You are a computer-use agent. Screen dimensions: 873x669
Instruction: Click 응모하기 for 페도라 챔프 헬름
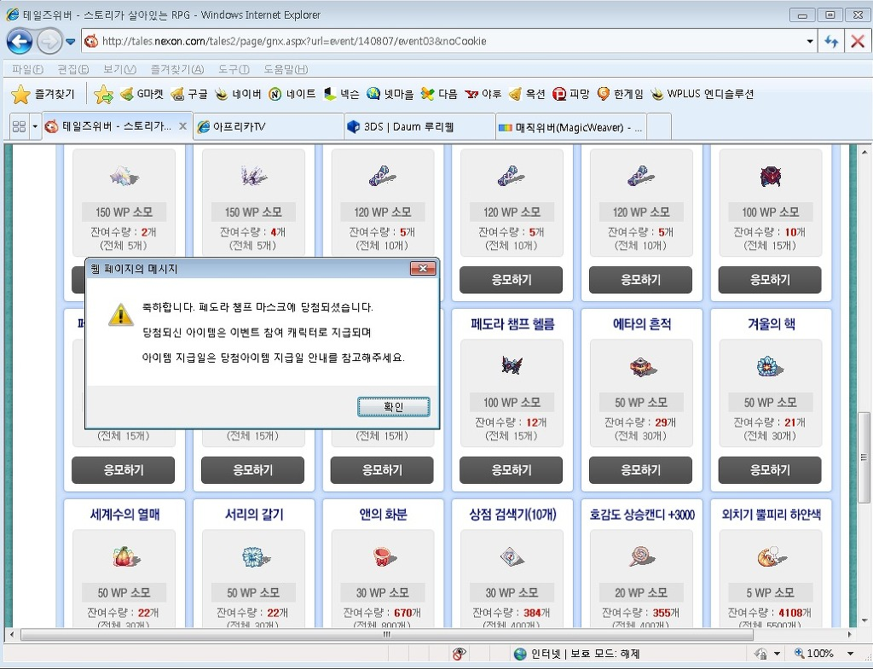tap(512, 470)
